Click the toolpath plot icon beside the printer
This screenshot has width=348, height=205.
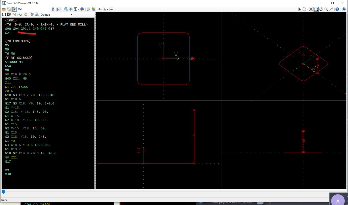pyautogui.click(x=88, y=9)
